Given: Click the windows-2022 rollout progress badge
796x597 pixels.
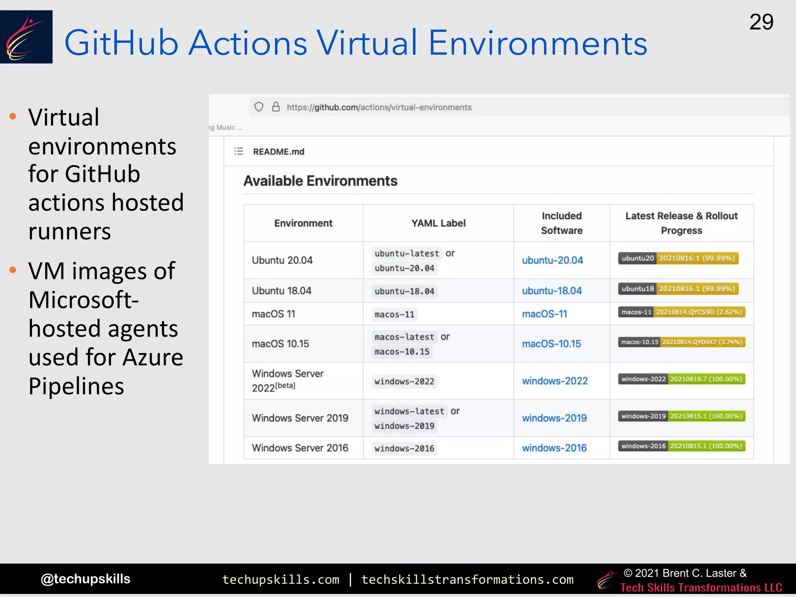Looking at the screenshot, I should [x=682, y=379].
